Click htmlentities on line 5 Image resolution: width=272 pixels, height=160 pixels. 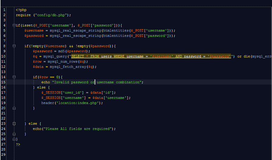(116, 30)
